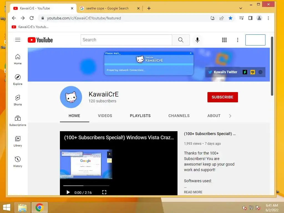Open Chrome side panel icon

click(250, 18)
